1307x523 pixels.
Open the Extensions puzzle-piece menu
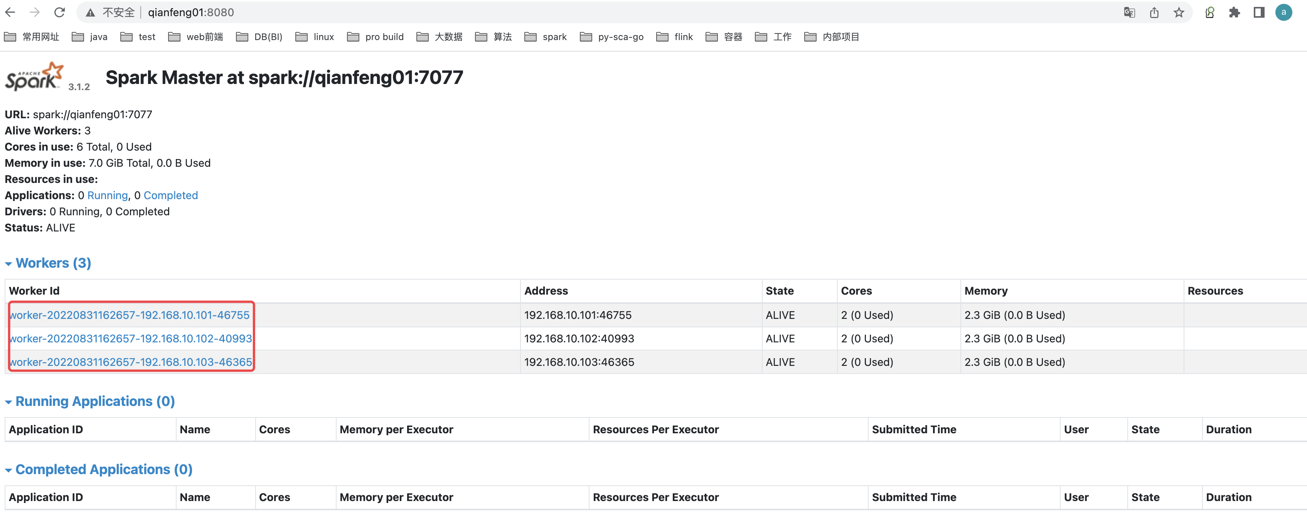tap(1235, 13)
